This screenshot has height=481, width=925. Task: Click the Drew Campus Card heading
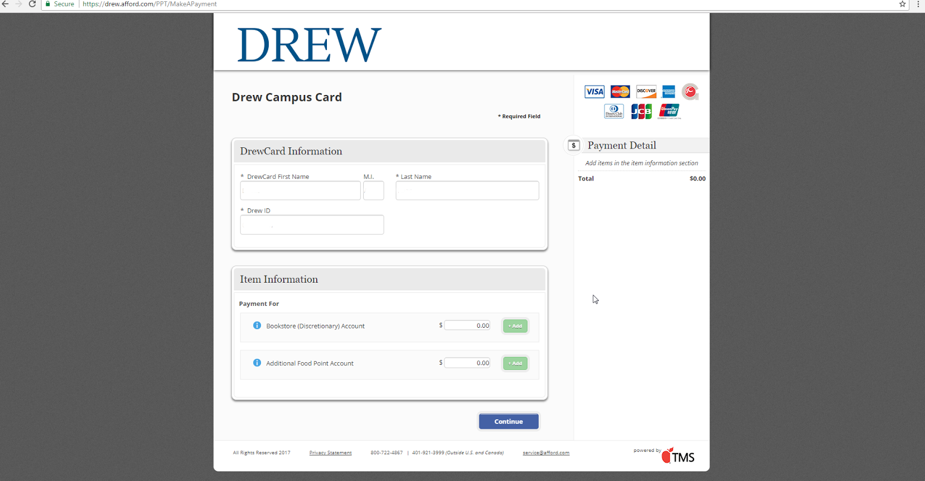287,97
